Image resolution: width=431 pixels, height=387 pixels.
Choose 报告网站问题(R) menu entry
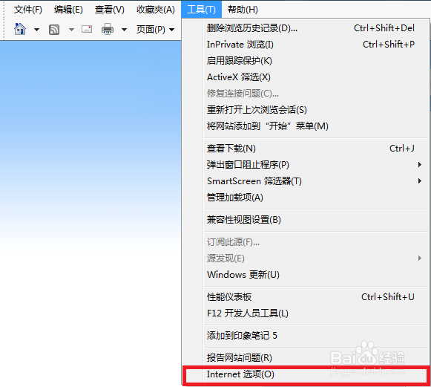point(306,358)
